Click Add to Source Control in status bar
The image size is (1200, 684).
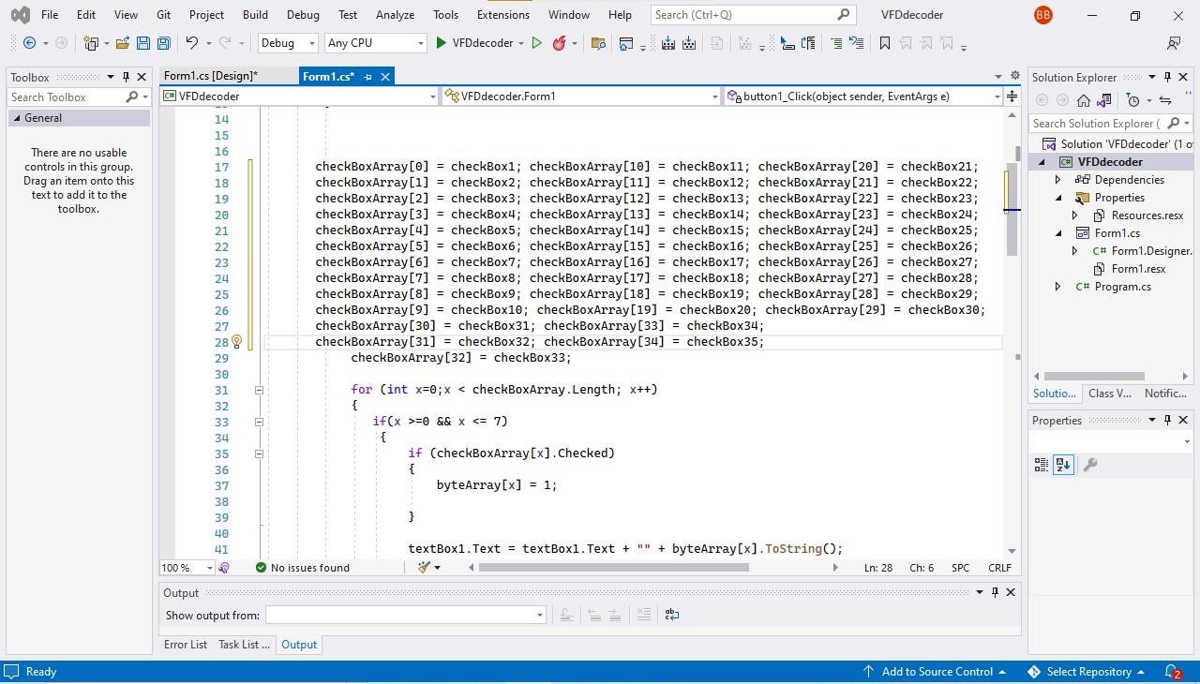[936, 672]
